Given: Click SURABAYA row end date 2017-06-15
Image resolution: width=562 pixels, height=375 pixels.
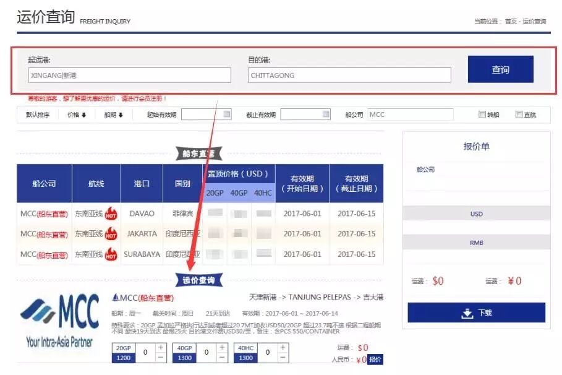Looking at the screenshot, I should 356,254.
